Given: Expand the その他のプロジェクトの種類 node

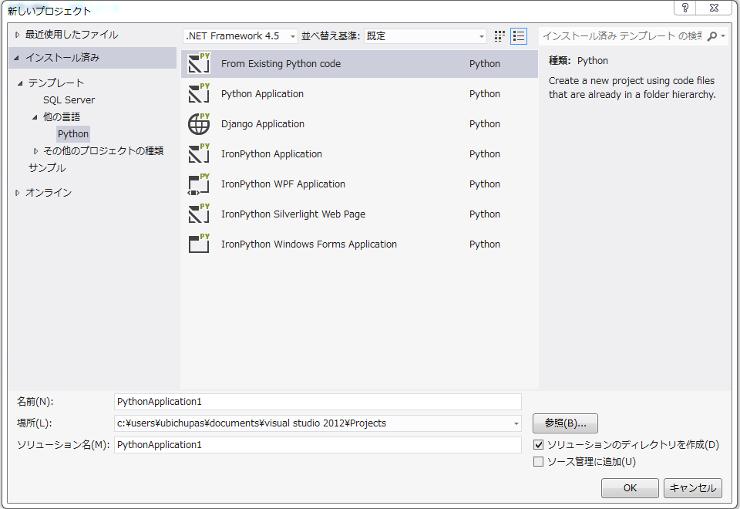Looking at the screenshot, I should [36, 150].
